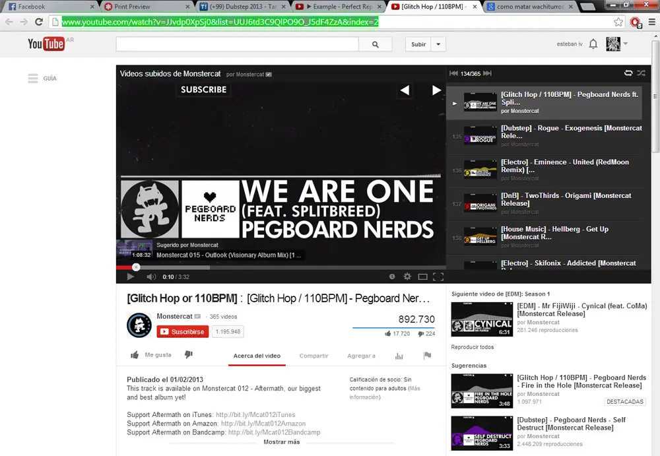Screen dimensions: 660x456
Task: Click red Suscribirse button
Action: pyautogui.click(x=183, y=332)
